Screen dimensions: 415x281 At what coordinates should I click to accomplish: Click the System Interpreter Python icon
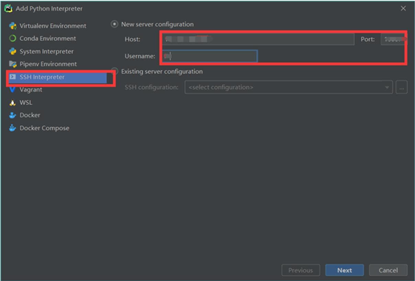[x=13, y=52]
